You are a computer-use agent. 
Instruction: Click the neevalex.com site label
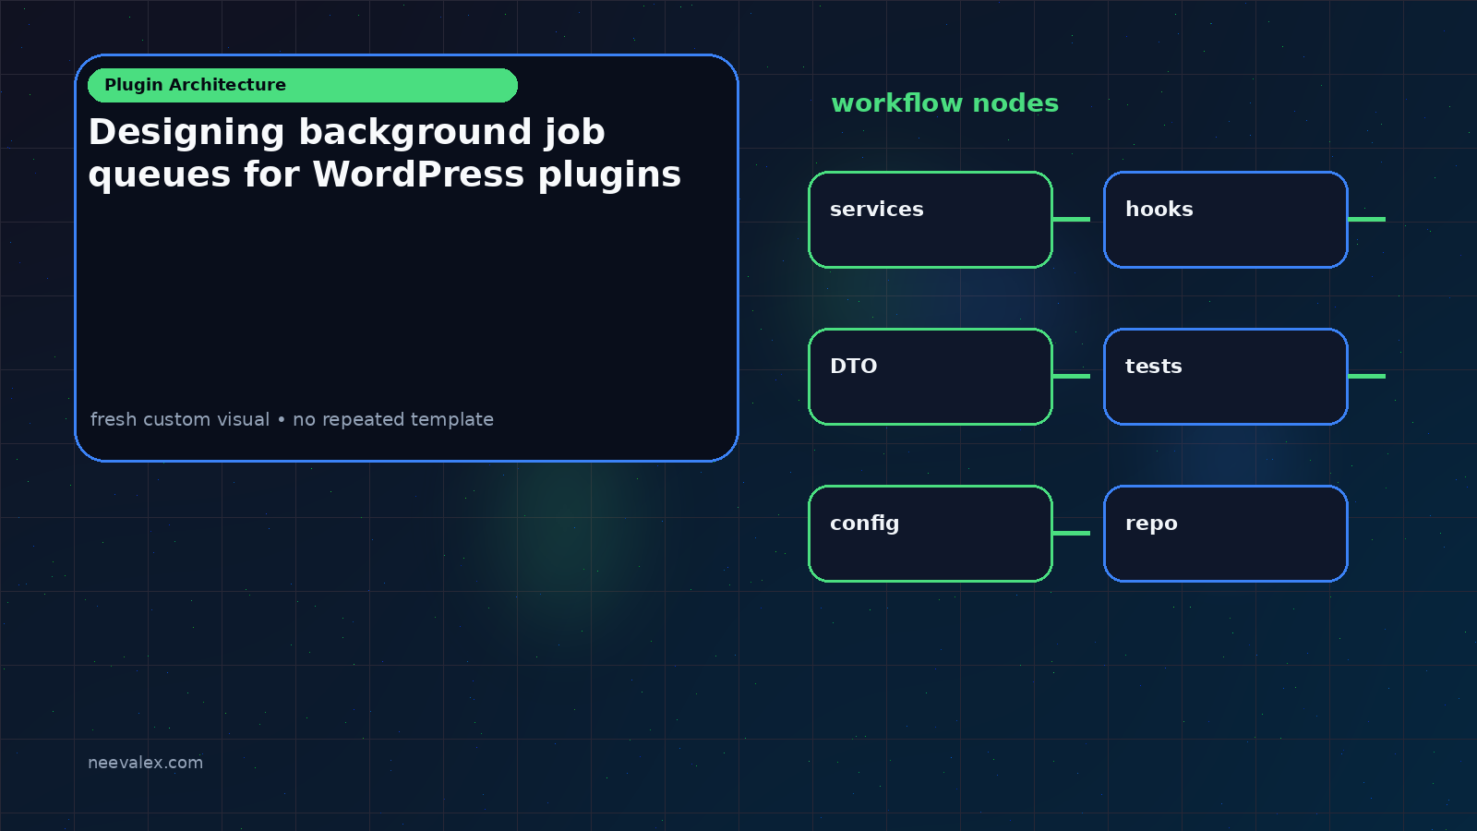tap(145, 763)
